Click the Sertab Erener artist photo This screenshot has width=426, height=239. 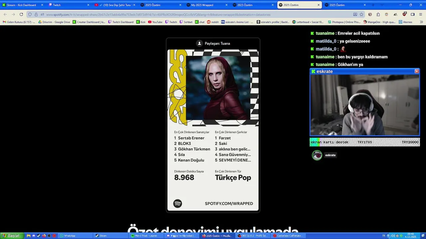218,87
